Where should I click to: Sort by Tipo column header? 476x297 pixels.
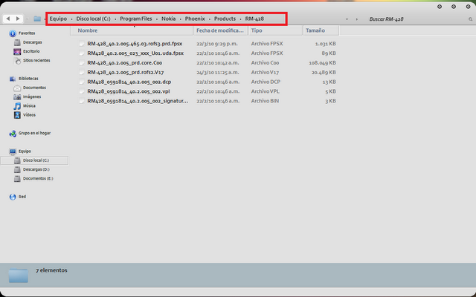275,30
